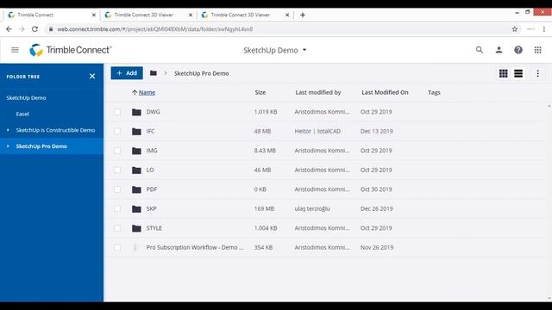Bookmark the page with the star icon
The height and width of the screenshot is (310, 552).
[x=515, y=29]
